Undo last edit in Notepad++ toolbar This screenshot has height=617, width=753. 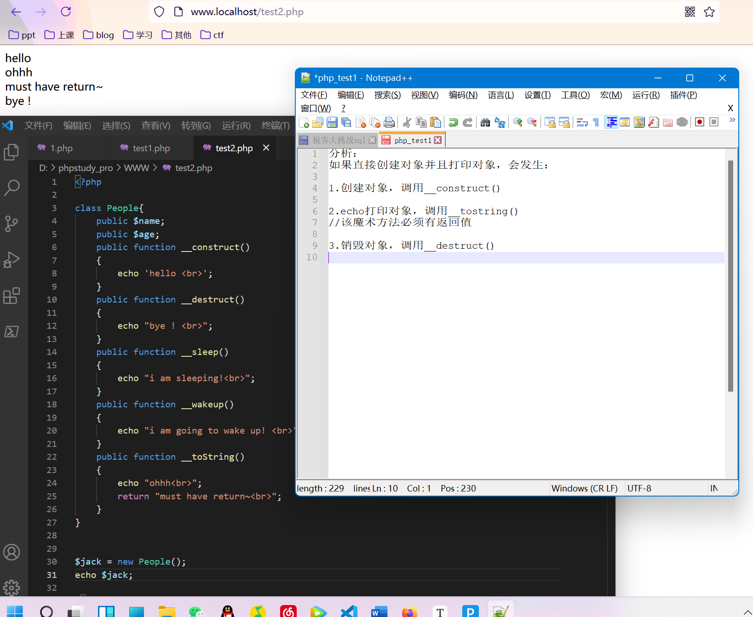(x=453, y=122)
